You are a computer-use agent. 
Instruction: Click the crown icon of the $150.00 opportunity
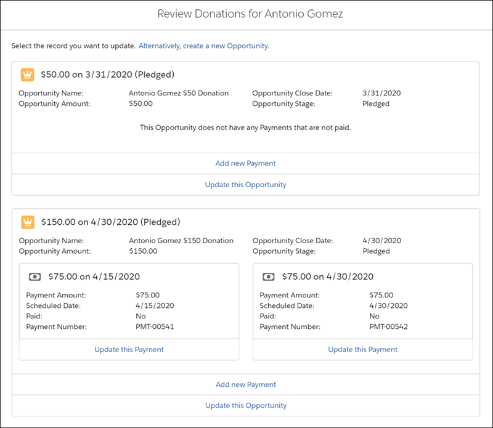[x=28, y=222]
